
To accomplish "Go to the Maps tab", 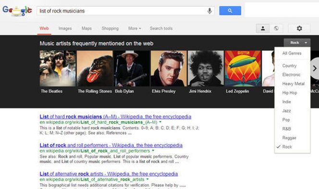I will (86, 28).
